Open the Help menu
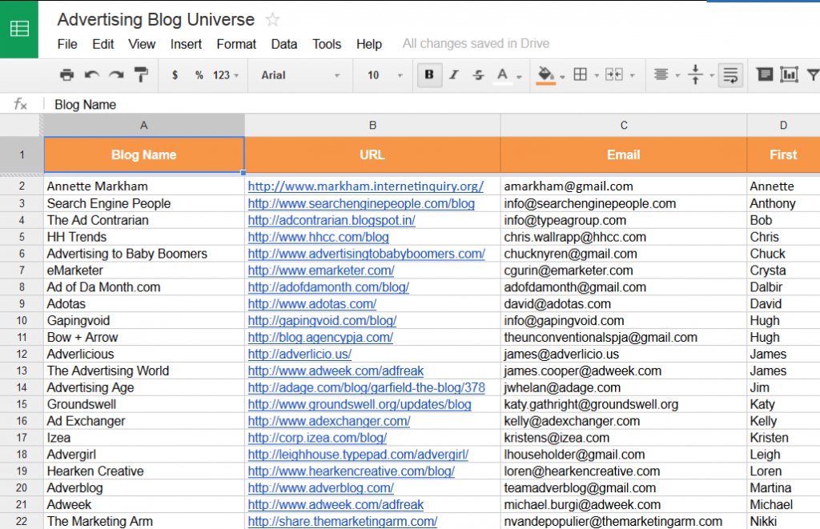This screenshot has height=529, width=820. [x=369, y=44]
